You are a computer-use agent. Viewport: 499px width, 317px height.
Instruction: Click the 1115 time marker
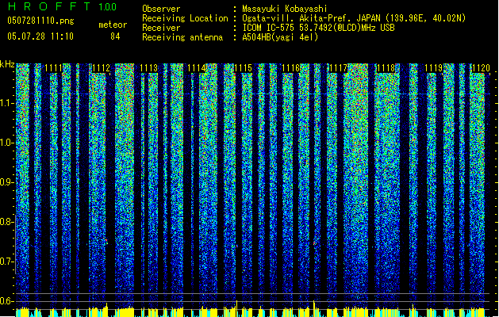(x=243, y=68)
